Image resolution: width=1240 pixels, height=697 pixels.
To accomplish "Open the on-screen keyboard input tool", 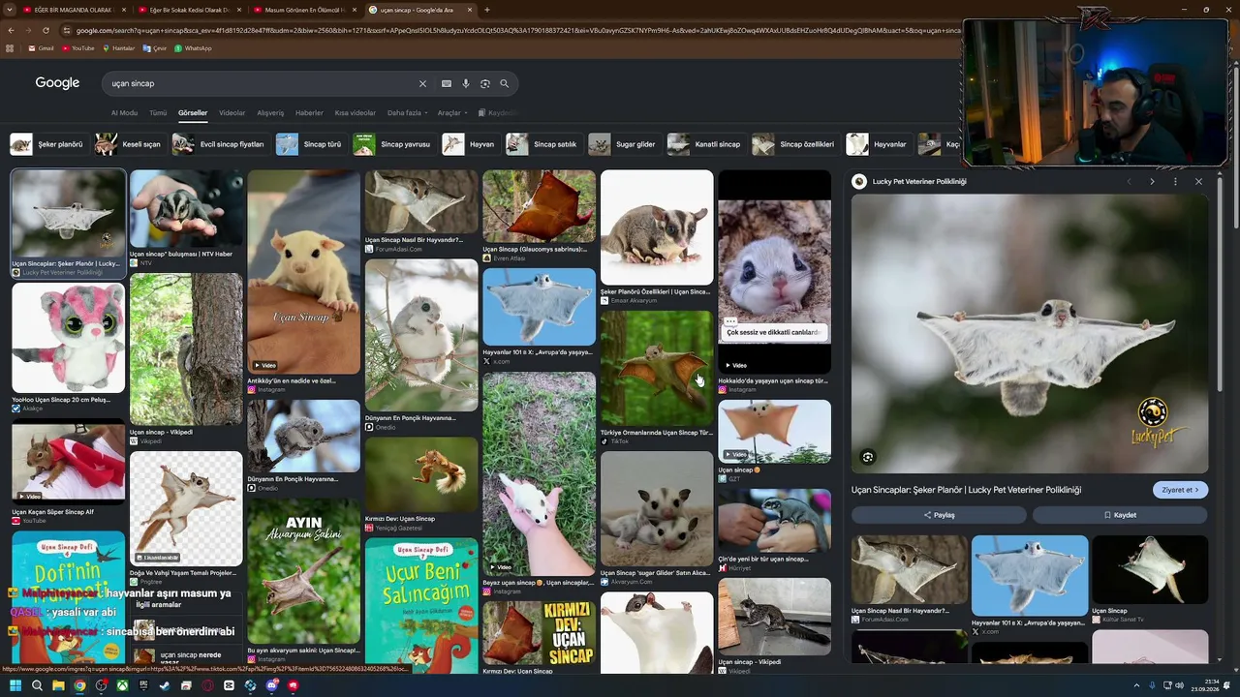I will click(447, 83).
